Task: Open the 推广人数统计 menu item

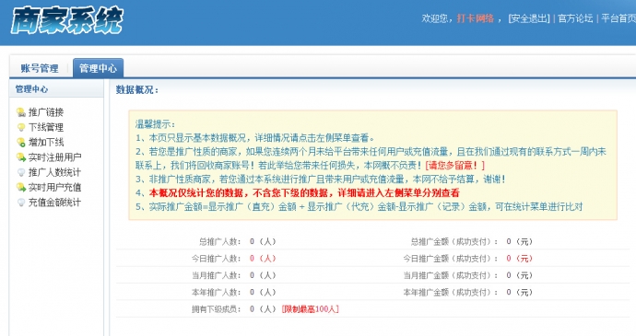Action: [54, 172]
